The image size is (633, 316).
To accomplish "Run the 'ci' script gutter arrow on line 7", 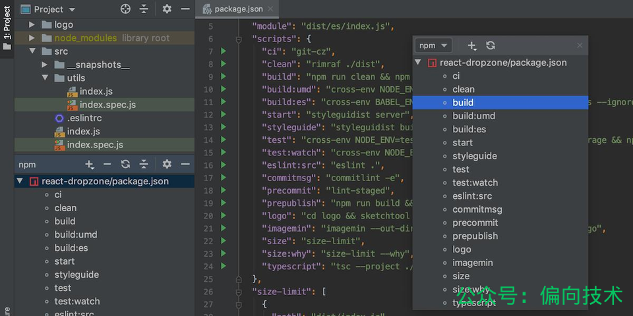I will click(x=224, y=51).
